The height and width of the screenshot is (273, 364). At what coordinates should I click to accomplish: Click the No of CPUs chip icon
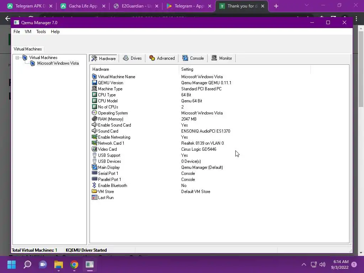coord(94,107)
